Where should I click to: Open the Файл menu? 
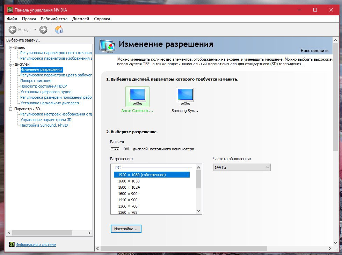[x=12, y=19]
